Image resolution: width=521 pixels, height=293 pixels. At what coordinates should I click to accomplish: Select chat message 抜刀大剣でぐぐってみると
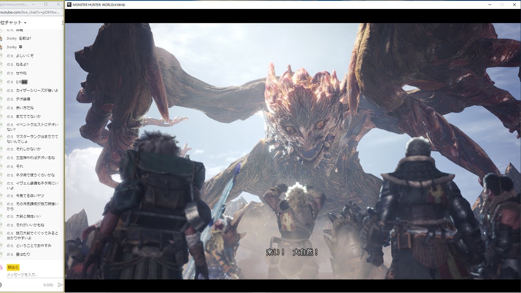click(x=37, y=233)
